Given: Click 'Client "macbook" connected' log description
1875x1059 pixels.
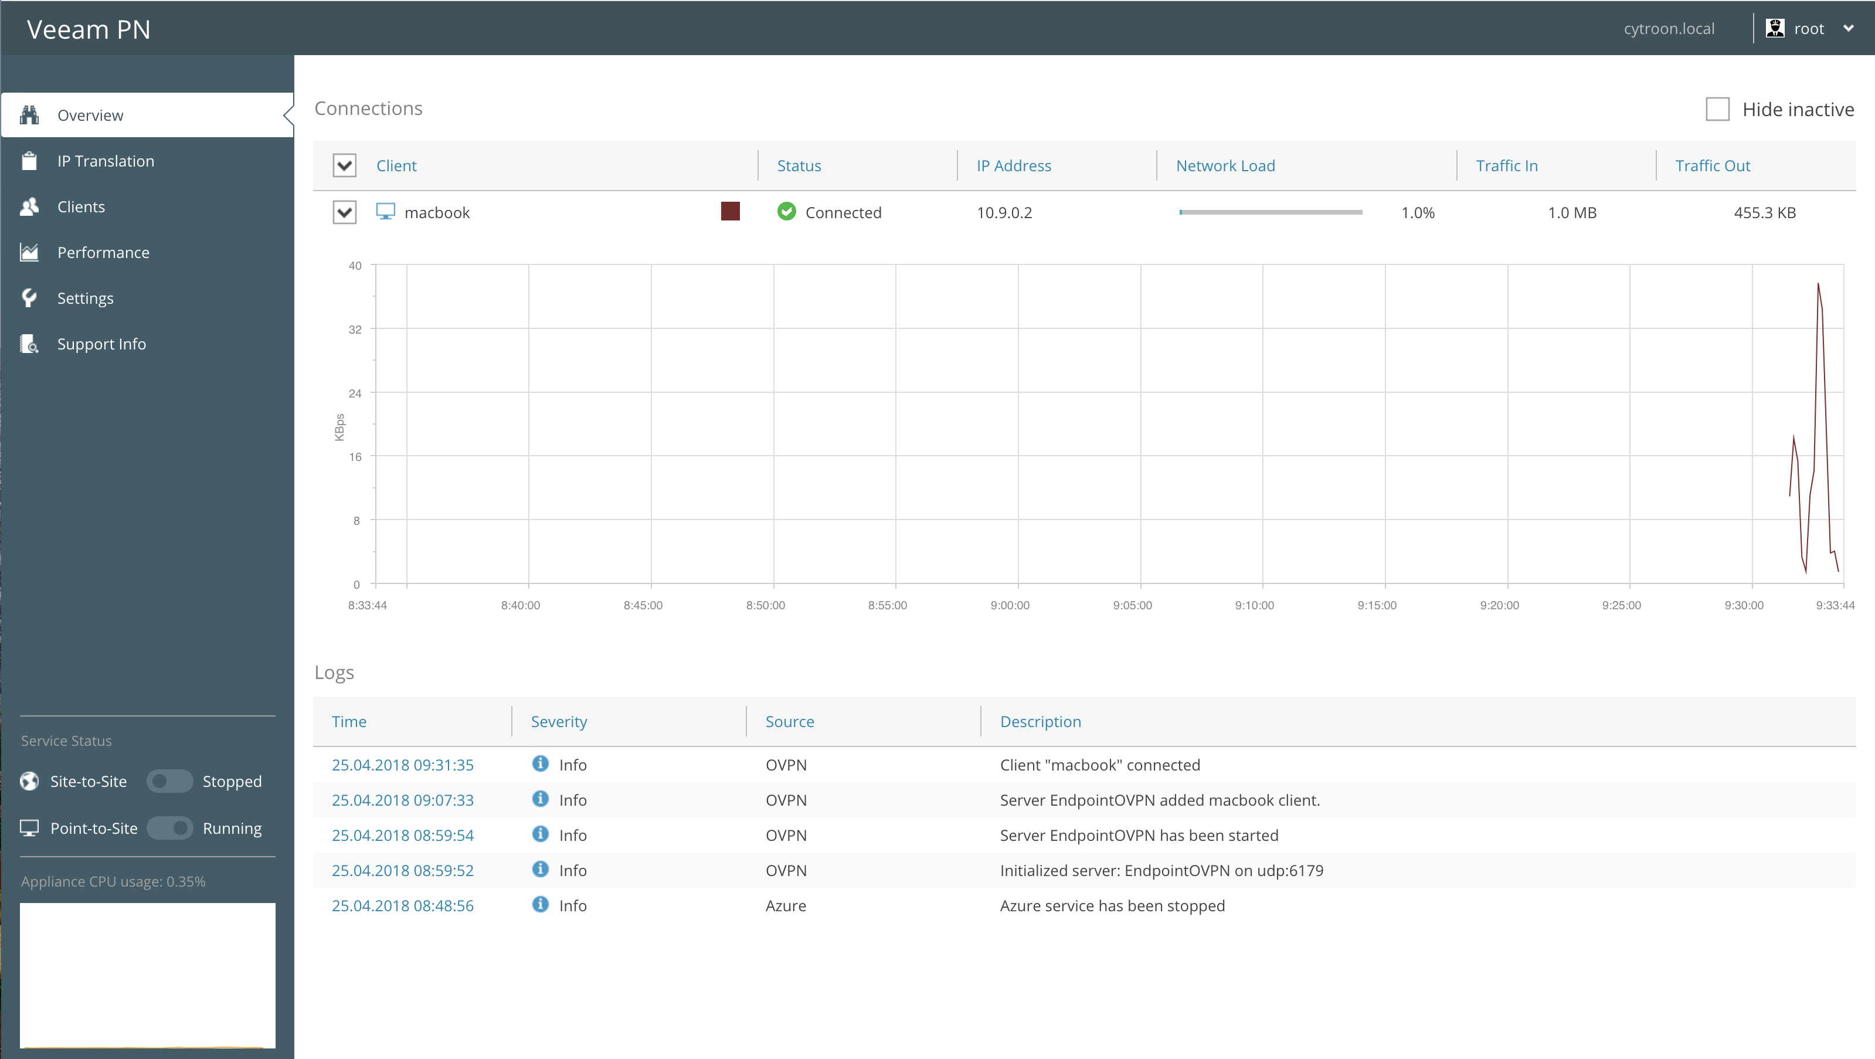Looking at the screenshot, I should (x=1100, y=765).
